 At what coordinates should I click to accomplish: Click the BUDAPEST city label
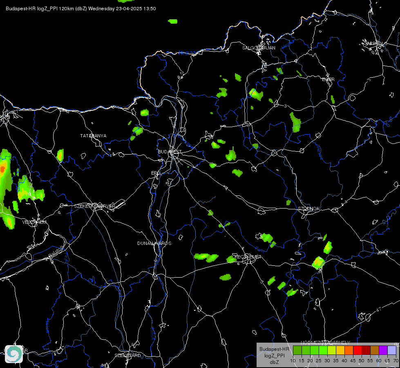(x=170, y=152)
